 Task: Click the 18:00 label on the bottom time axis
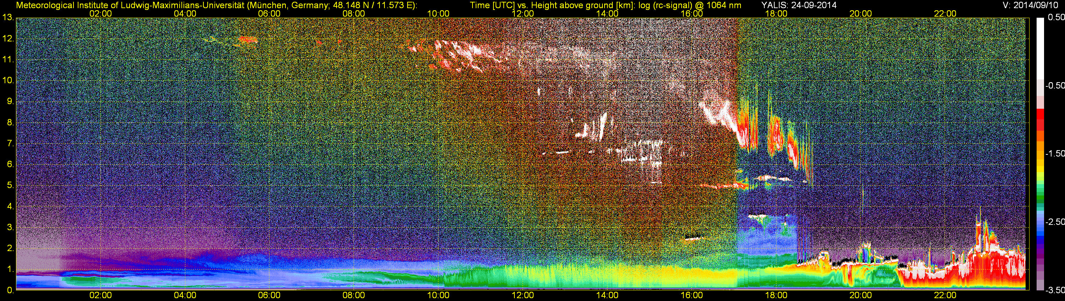coord(776,296)
